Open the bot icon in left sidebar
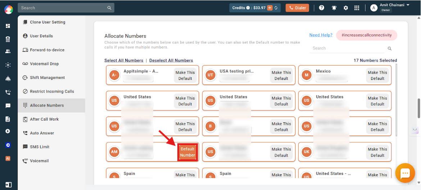The height and width of the screenshot is (190, 421). point(8,79)
